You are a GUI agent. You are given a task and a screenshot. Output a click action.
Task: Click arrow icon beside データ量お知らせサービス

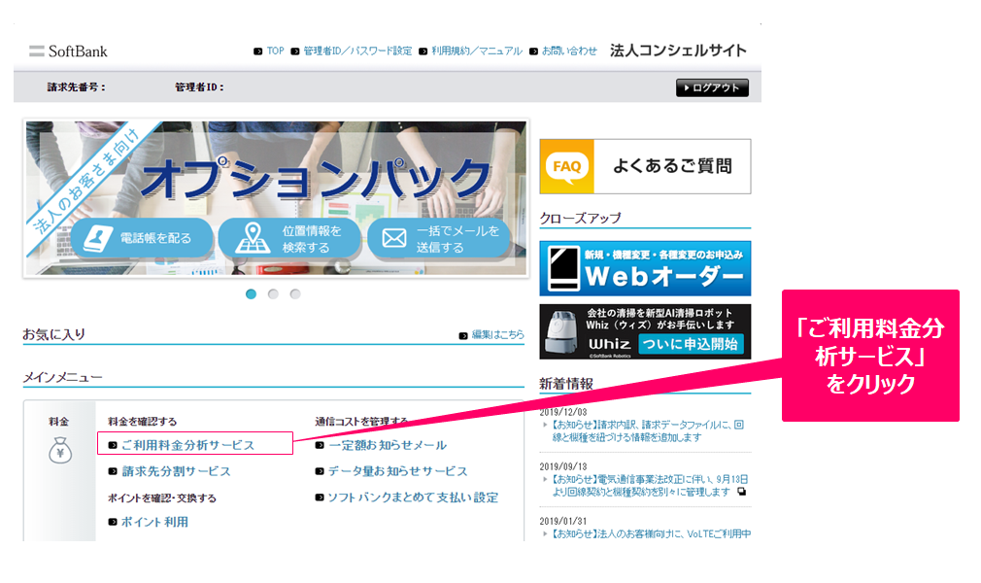[x=320, y=471]
